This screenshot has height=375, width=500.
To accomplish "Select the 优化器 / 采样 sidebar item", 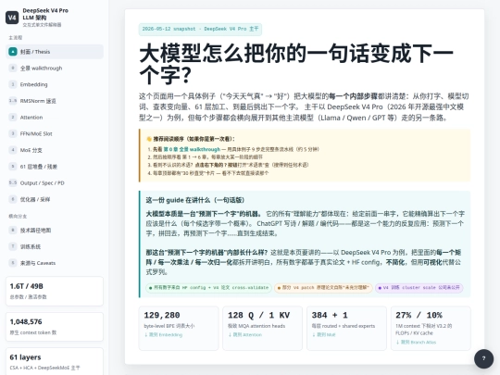I will coord(55,199).
